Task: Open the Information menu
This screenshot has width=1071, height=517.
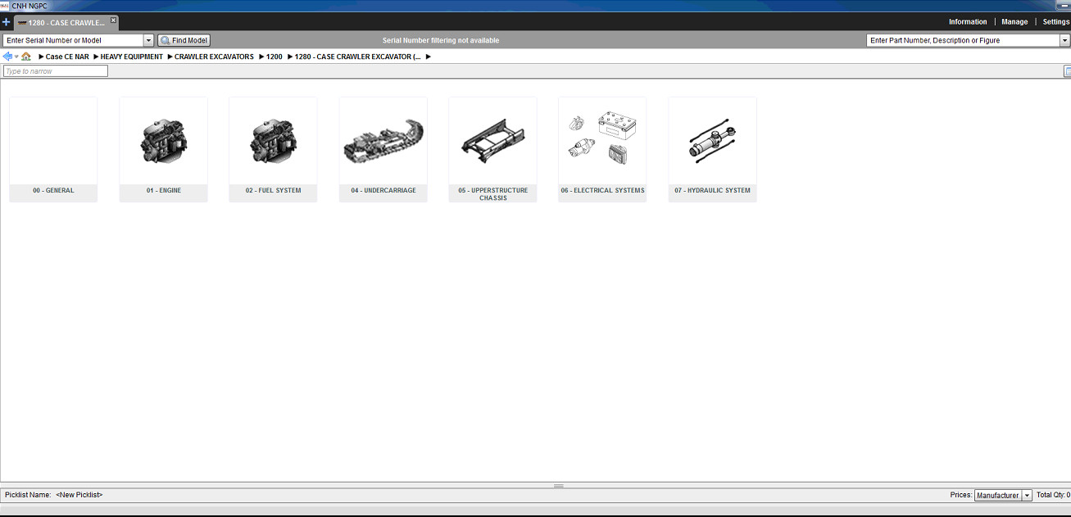Action: [968, 22]
